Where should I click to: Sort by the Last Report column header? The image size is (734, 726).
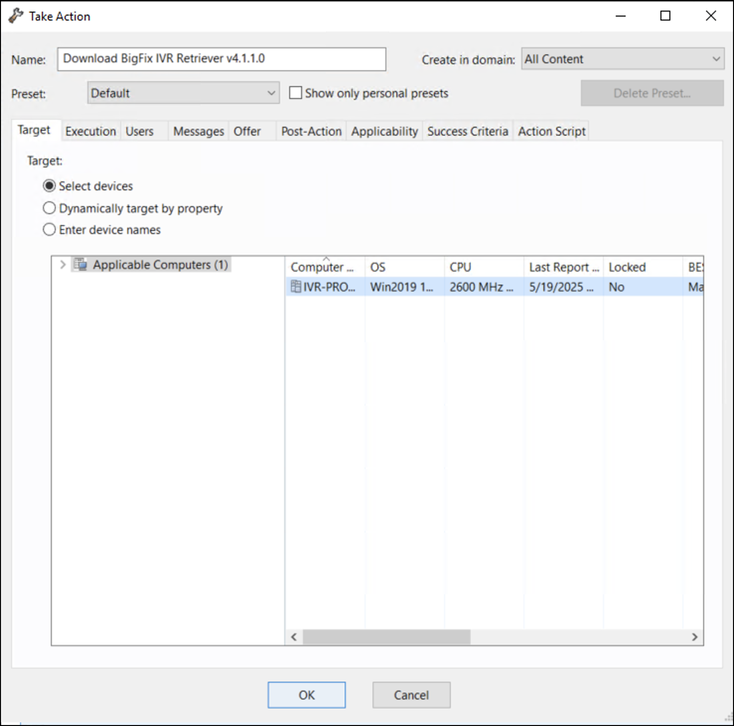click(563, 267)
